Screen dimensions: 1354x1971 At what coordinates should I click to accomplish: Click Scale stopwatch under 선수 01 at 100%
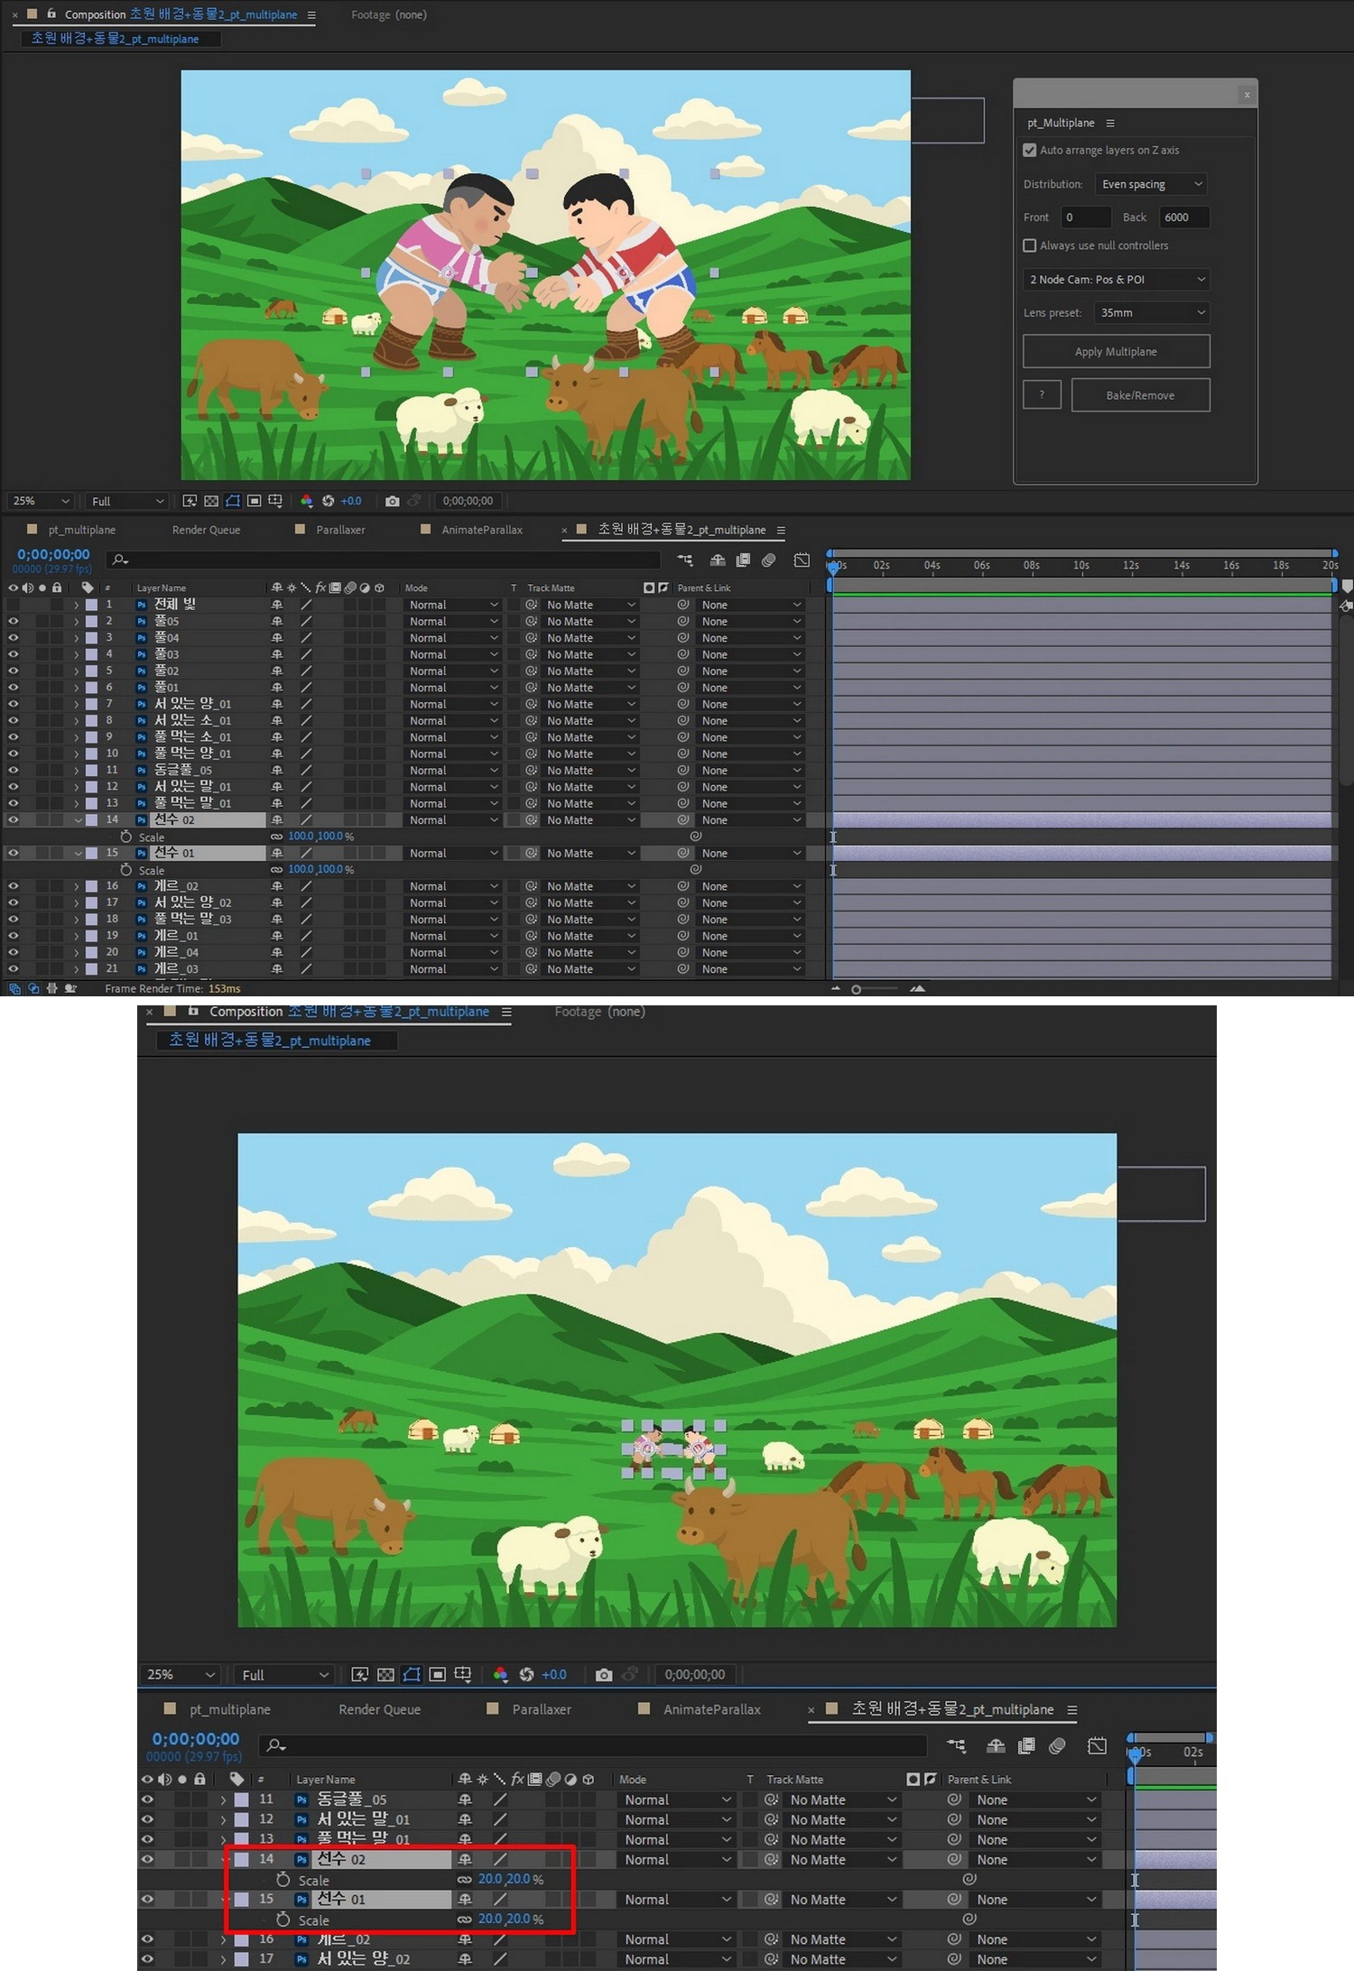tap(126, 870)
